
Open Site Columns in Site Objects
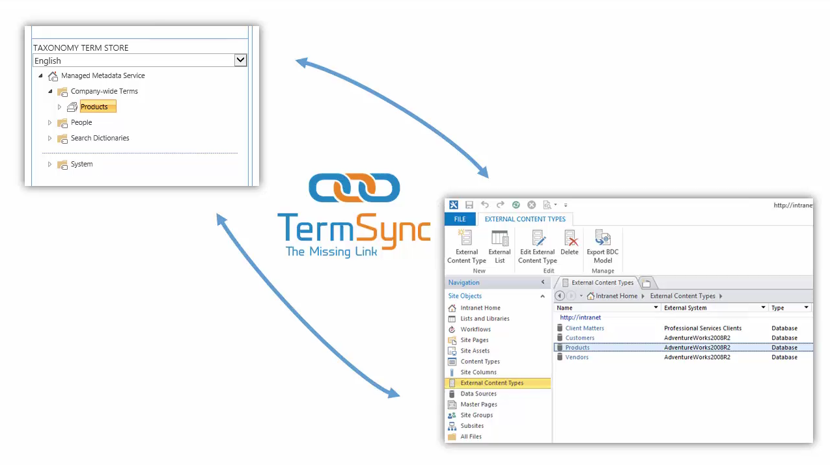tap(478, 373)
